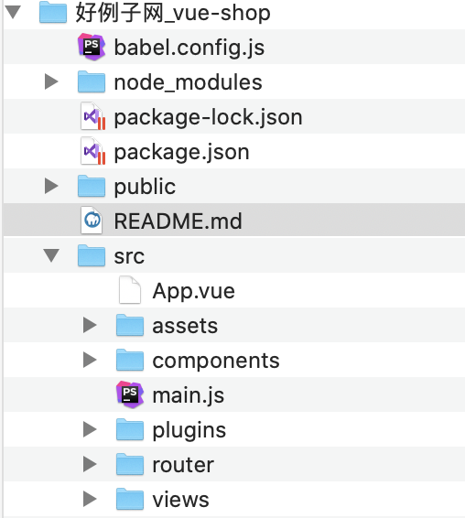This screenshot has height=518, width=465.
Task: Expand the components folder arrow
Action: [90, 360]
